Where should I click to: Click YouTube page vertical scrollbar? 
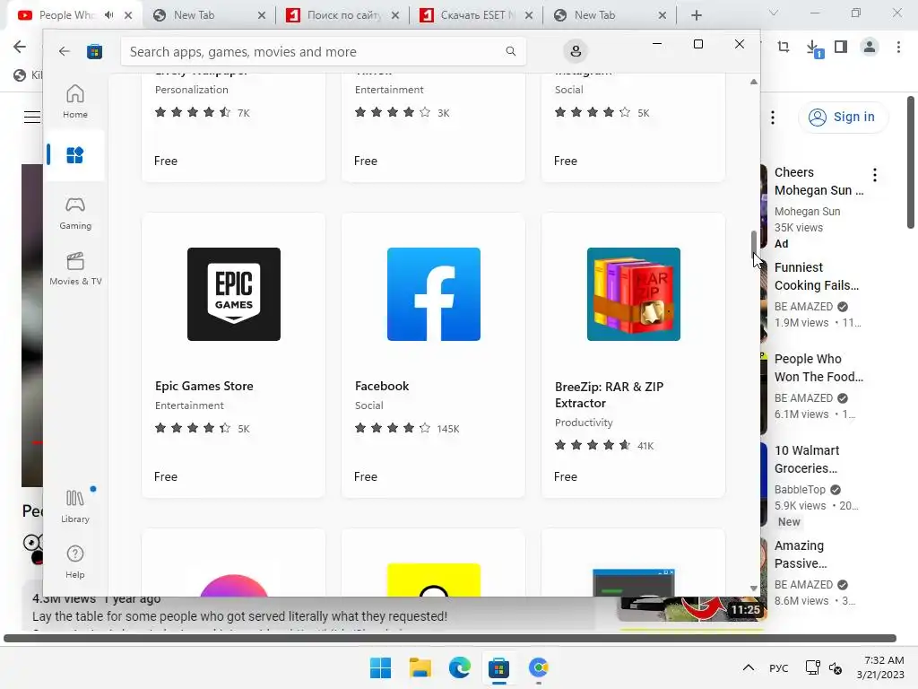tap(911, 162)
